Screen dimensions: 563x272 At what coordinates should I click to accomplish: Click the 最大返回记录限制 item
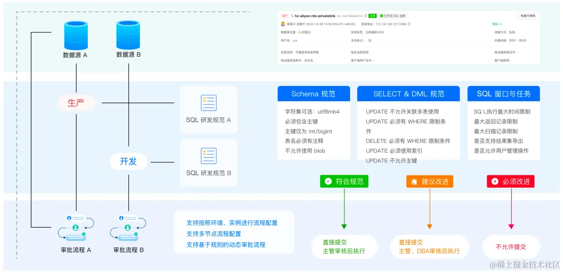coord(496,122)
